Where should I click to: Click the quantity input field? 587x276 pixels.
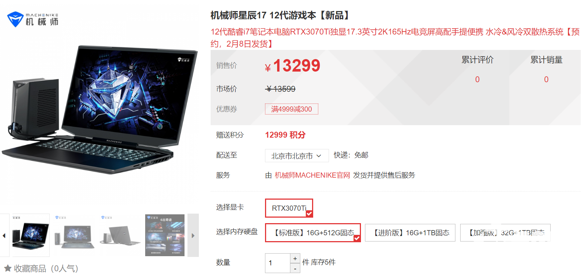pyautogui.click(x=278, y=263)
